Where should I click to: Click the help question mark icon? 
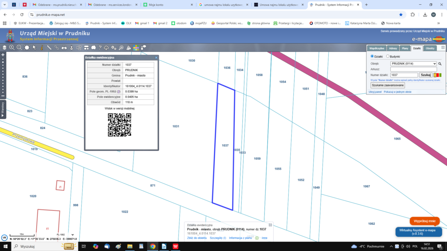(100, 47)
